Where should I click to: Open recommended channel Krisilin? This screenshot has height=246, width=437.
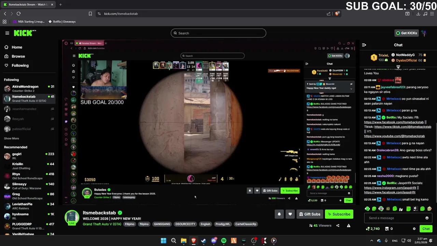point(29,166)
